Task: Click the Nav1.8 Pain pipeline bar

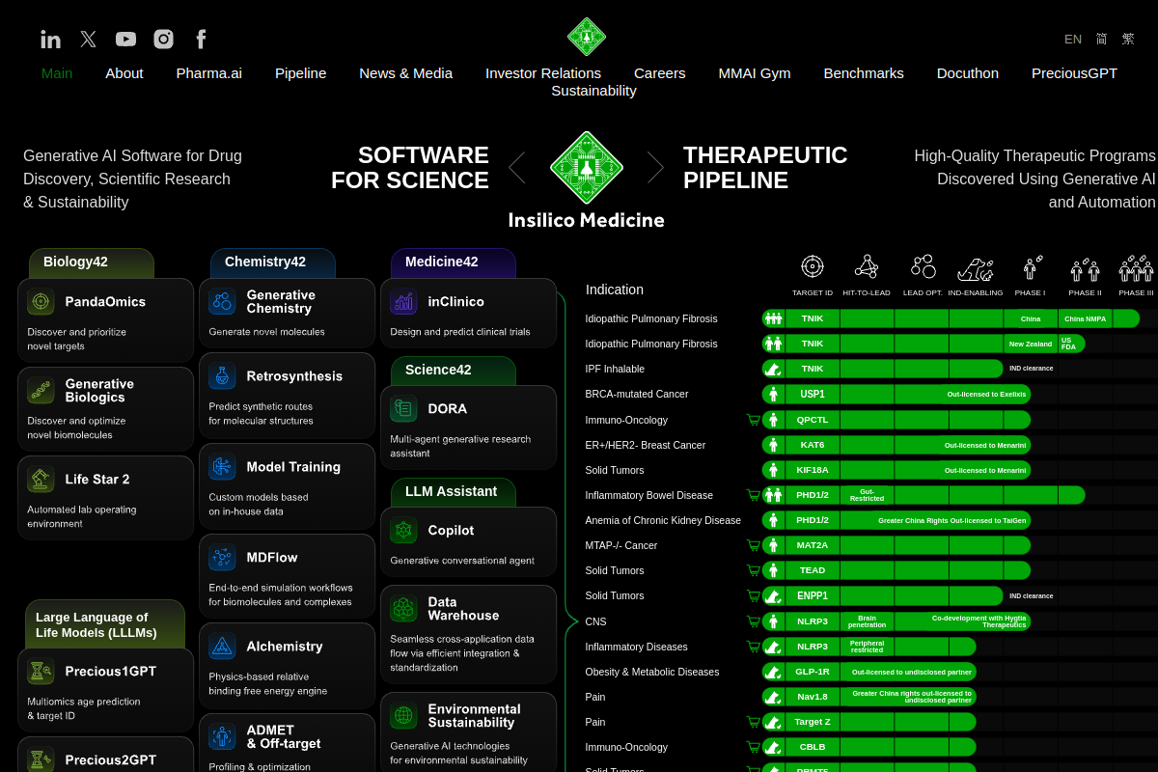Action: tap(869, 697)
